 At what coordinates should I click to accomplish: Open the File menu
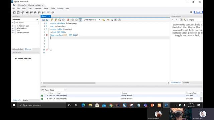tap(13, 8)
